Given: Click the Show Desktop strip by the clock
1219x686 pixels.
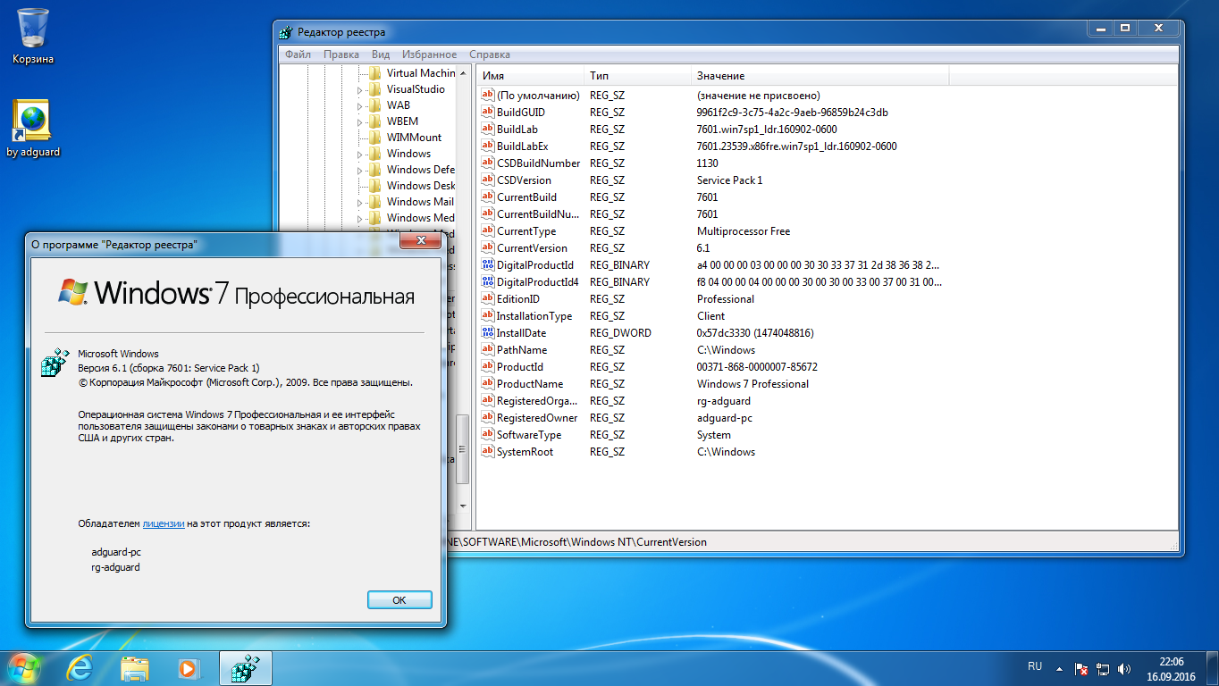Looking at the screenshot, I should pos(1213,668).
